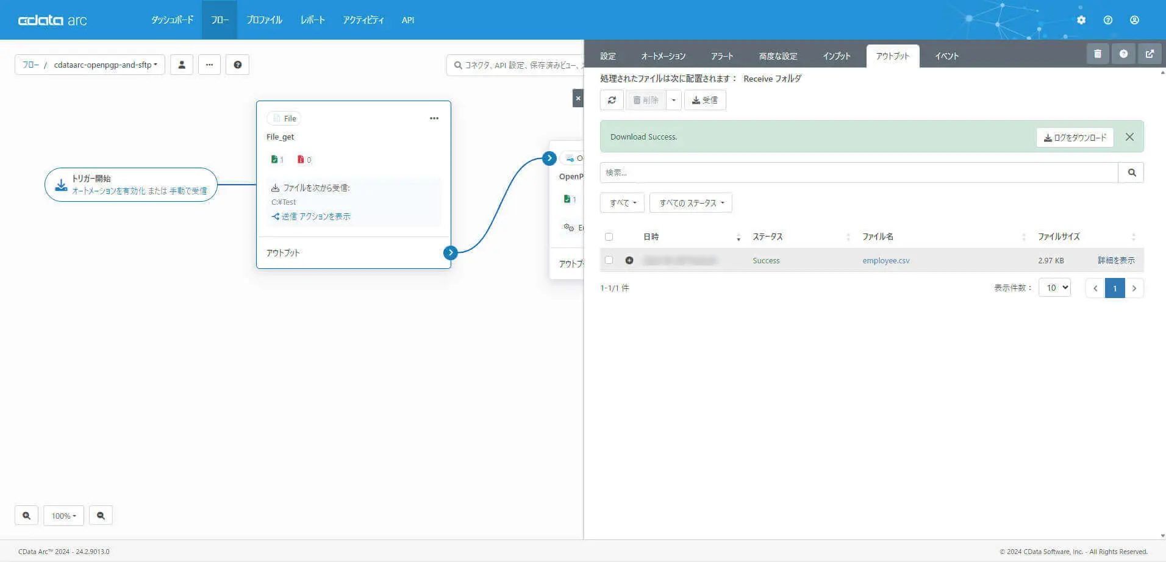Click the 受信 receive button
The height and width of the screenshot is (562, 1166).
pyautogui.click(x=705, y=100)
